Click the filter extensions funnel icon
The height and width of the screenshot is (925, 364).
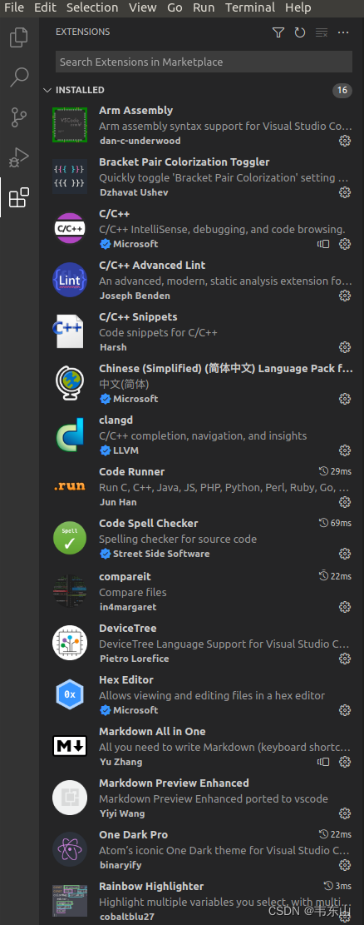click(x=278, y=32)
